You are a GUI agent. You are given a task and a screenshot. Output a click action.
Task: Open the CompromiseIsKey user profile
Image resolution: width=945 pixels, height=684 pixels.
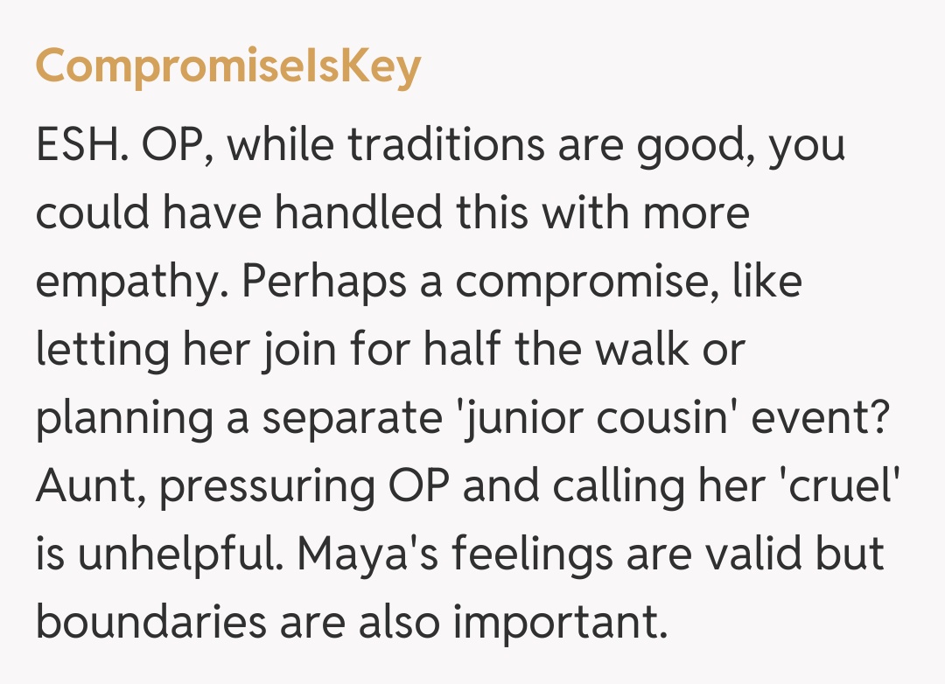point(227,66)
